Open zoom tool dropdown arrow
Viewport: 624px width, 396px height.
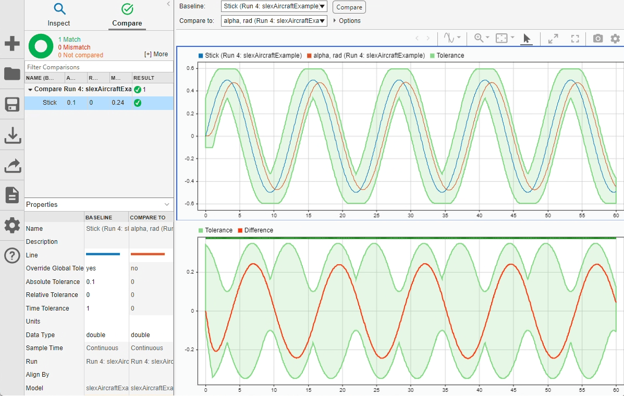tap(487, 38)
